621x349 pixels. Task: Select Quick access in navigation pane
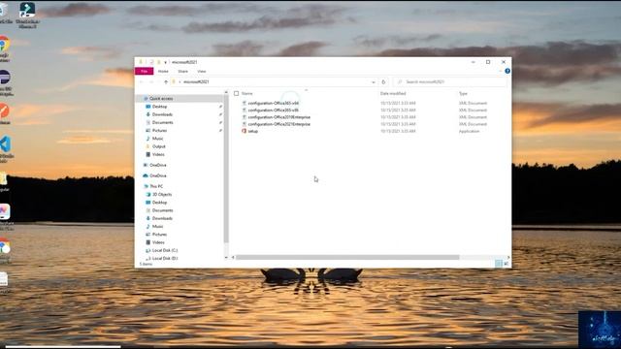pyautogui.click(x=161, y=99)
